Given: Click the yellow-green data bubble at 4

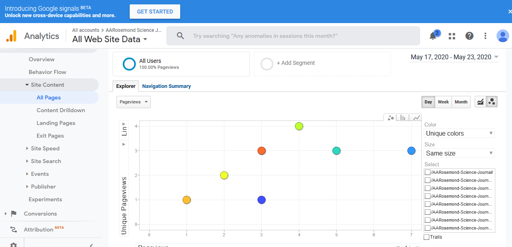Looking at the screenshot, I should (x=299, y=126).
